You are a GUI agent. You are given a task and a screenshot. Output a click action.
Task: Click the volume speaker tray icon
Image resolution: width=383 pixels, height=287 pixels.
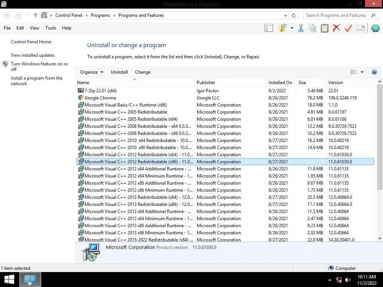click(x=348, y=280)
